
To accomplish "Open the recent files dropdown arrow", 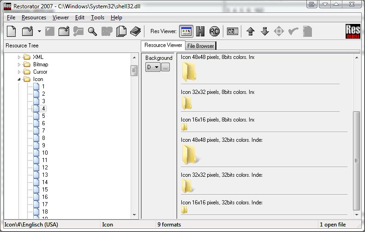I will (x=39, y=31).
